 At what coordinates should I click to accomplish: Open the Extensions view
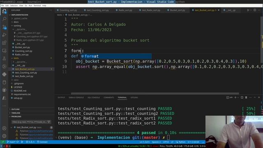point(4,43)
